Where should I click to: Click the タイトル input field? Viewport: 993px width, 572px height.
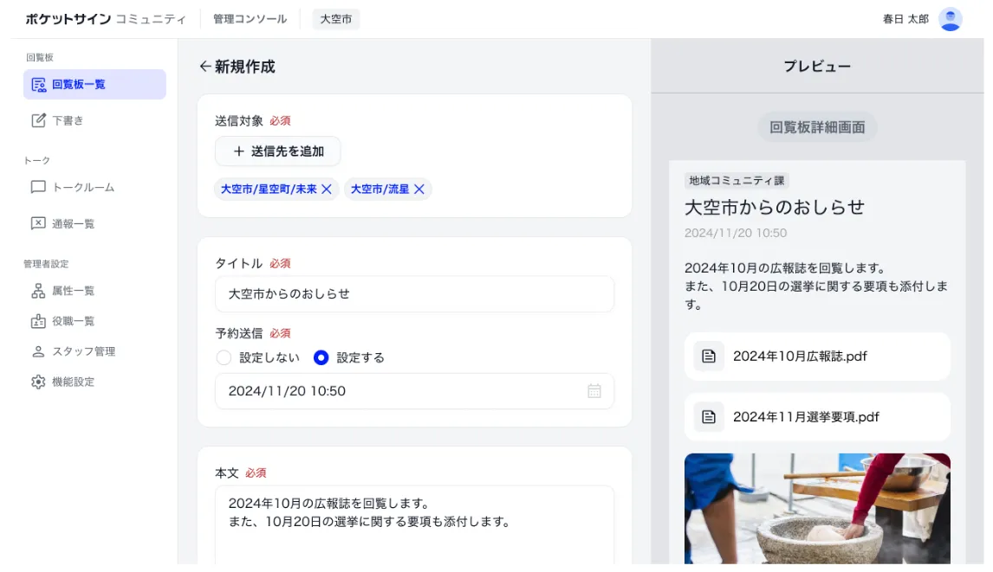coord(414,293)
